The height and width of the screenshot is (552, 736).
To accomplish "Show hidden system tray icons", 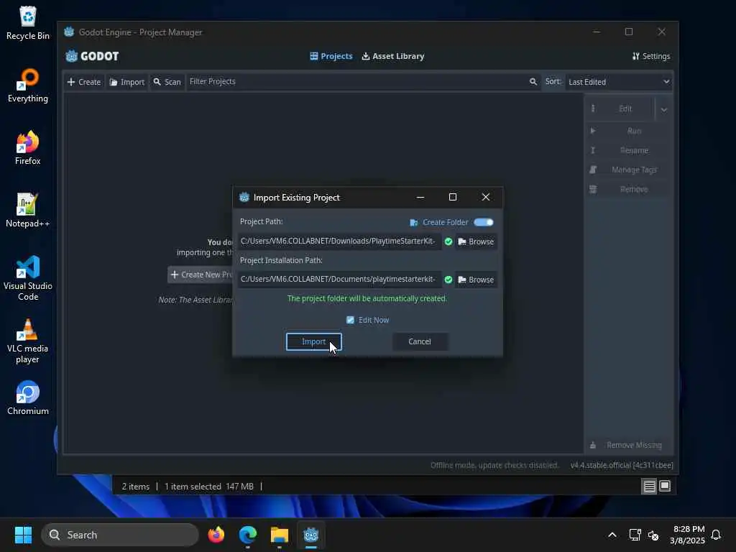I will (612, 535).
